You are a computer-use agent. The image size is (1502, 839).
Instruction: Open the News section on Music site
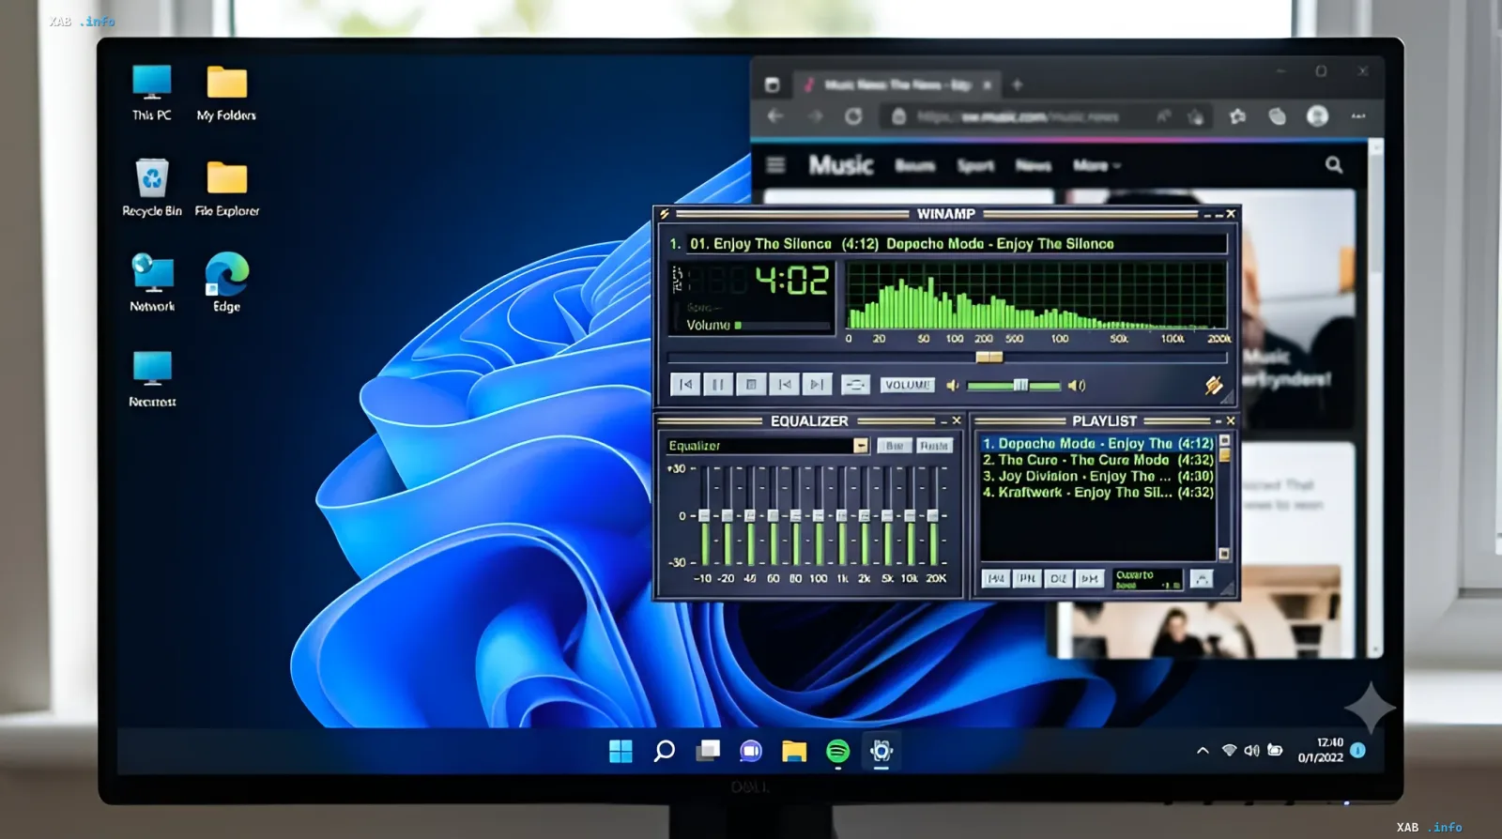[1033, 166]
